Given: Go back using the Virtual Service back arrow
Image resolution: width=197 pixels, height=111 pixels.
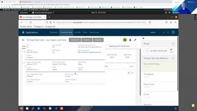Looking at the screenshot, I should [x=23, y=40].
